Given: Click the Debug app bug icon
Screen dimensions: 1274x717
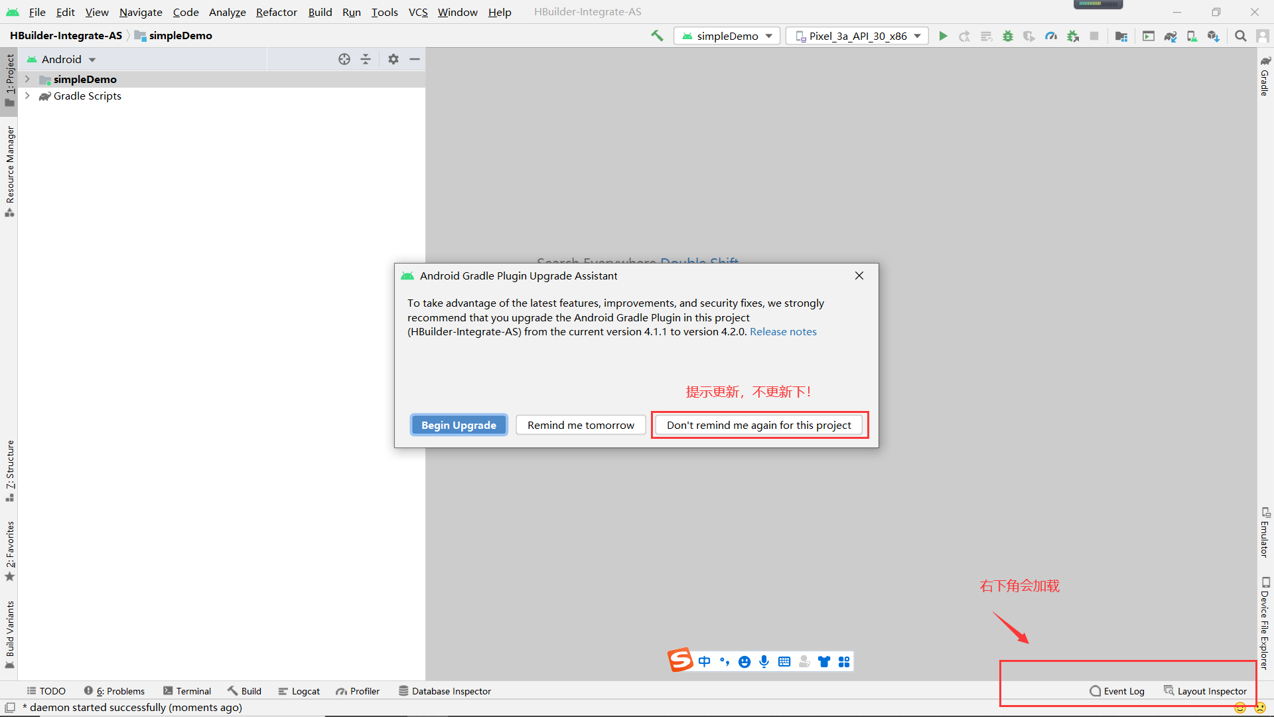Looking at the screenshot, I should (x=1007, y=36).
